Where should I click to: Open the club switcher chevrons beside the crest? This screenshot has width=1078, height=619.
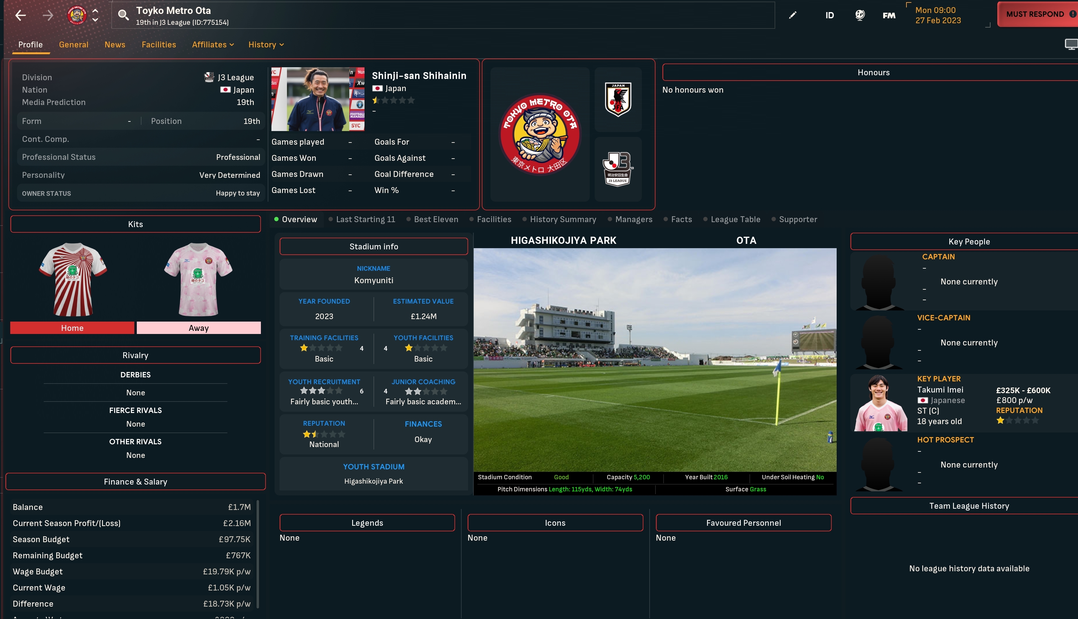[95, 15]
